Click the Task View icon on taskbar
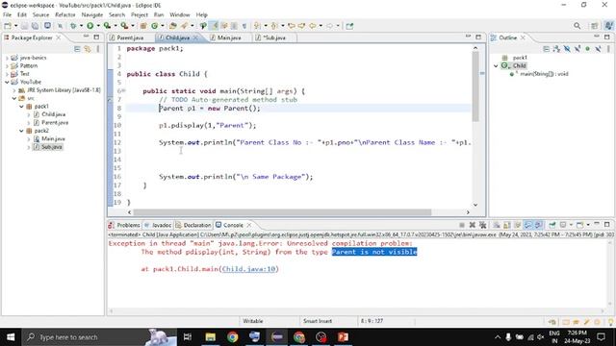Image resolution: width=616 pixels, height=346 pixels. (x=188, y=337)
